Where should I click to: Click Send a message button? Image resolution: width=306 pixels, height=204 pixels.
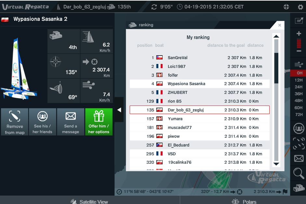click(x=71, y=122)
